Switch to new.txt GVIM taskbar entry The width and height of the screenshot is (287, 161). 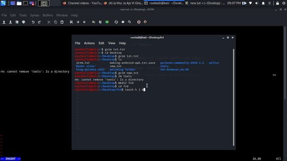coord(205,3)
